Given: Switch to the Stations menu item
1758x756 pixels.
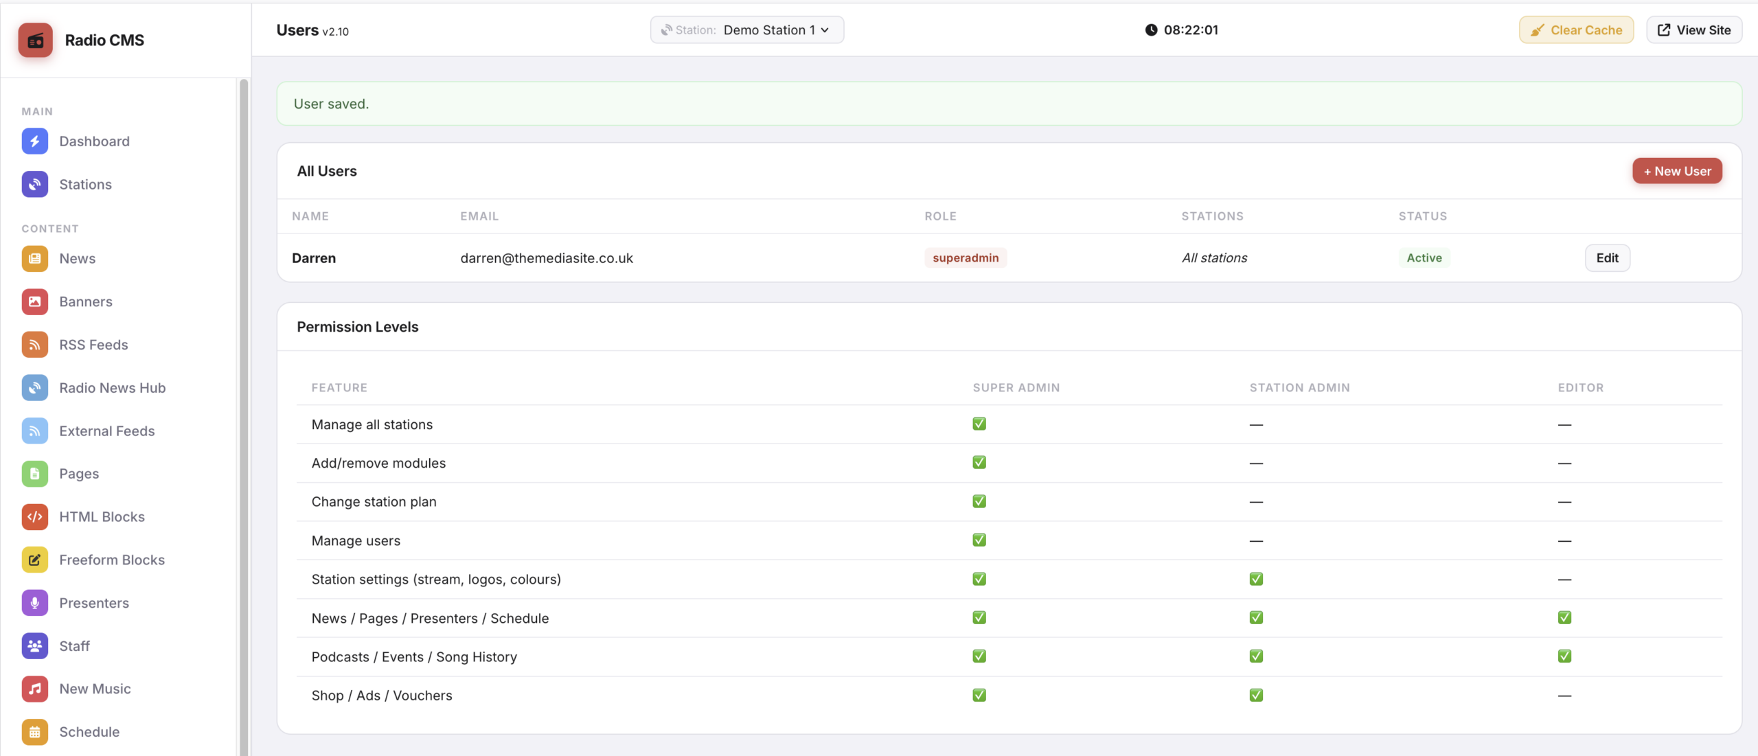Looking at the screenshot, I should coord(84,184).
